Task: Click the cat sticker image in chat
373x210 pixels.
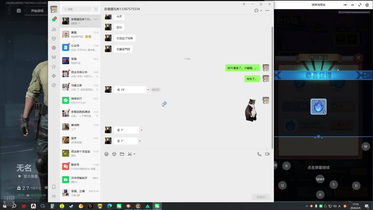Action: pyautogui.click(x=251, y=110)
